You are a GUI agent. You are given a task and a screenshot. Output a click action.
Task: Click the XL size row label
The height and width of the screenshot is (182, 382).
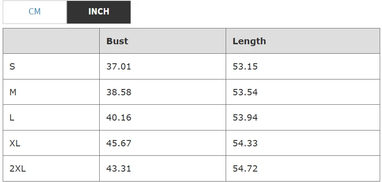(x=15, y=143)
